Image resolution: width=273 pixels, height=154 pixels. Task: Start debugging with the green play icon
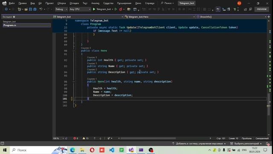tap(94, 9)
